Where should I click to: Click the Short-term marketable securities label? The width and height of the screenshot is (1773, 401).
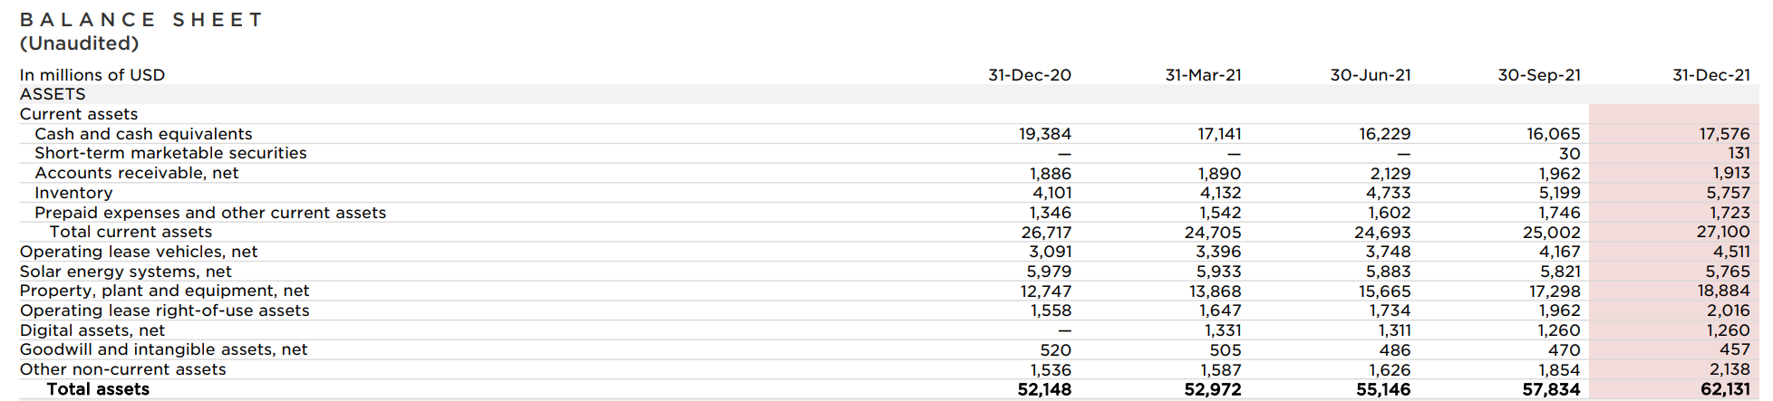[170, 153]
